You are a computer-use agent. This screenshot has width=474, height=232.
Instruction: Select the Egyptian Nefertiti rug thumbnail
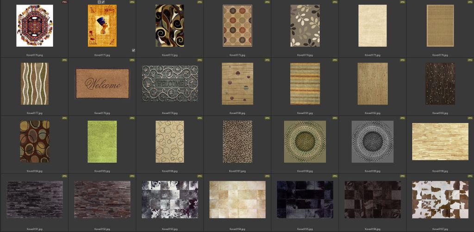102,26
